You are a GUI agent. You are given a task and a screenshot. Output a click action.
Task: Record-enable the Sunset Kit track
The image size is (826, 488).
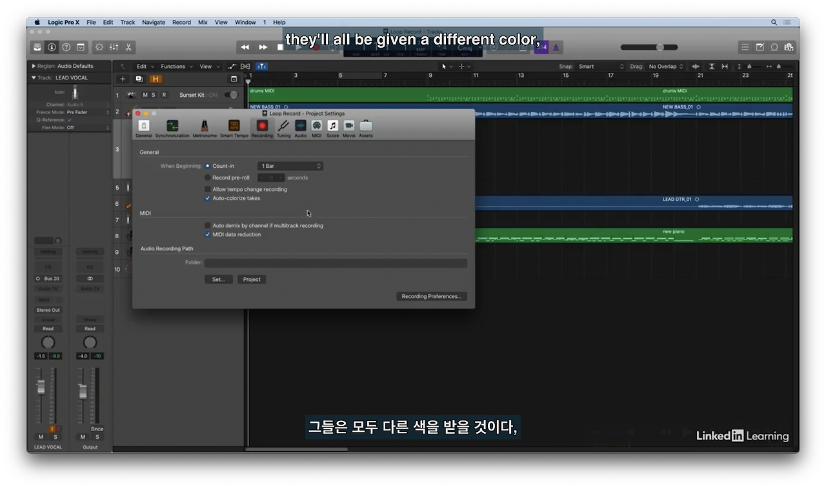click(164, 95)
